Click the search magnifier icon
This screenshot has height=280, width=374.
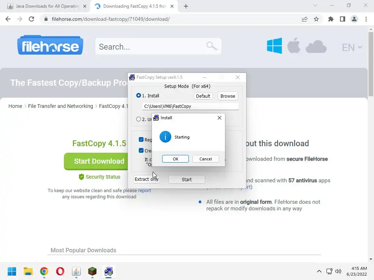coord(211,46)
